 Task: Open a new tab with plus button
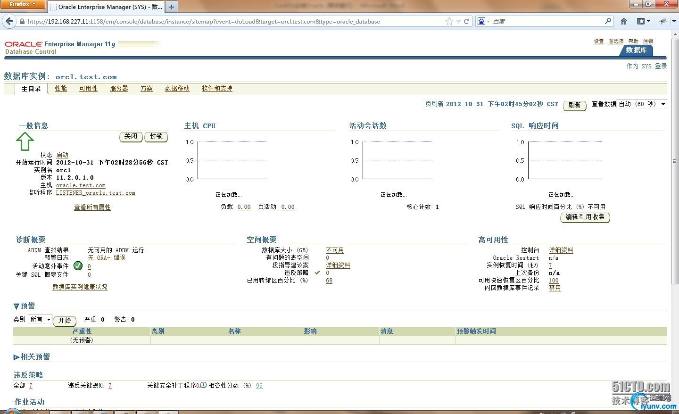[x=172, y=7]
